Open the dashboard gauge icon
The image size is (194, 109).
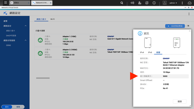(x=189, y=3)
